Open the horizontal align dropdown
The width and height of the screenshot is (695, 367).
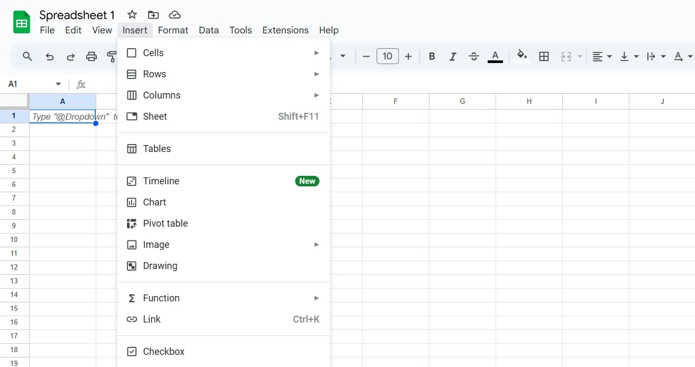pos(602,56)
